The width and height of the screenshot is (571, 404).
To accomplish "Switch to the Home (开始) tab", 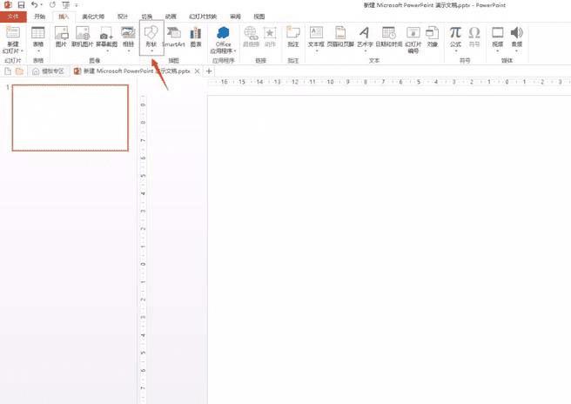I will [40, 17].
